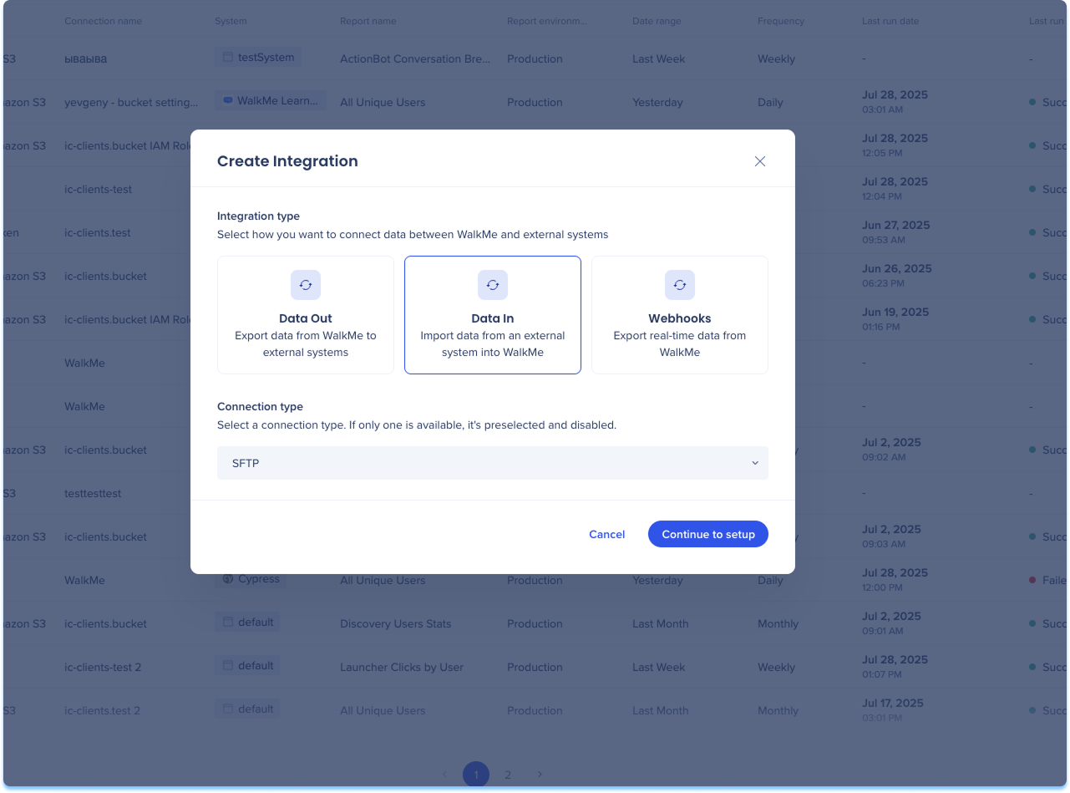Go to next page arrow in pagination

[x=540, y=775]
